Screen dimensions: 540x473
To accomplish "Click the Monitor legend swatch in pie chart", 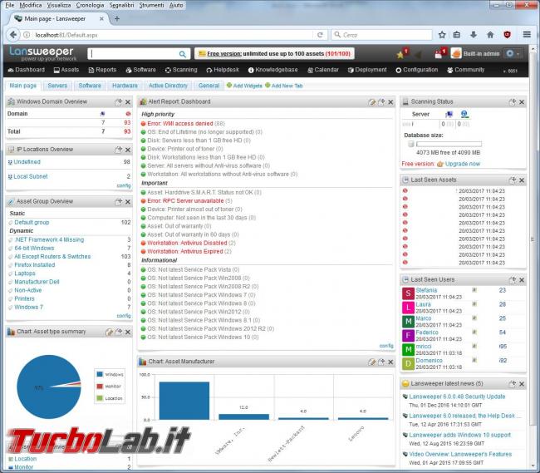I will pyautogui.click(x=100, y=387).
